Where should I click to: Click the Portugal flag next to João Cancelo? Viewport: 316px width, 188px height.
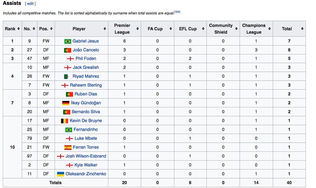pyautogui.click(x=68, y=50)
